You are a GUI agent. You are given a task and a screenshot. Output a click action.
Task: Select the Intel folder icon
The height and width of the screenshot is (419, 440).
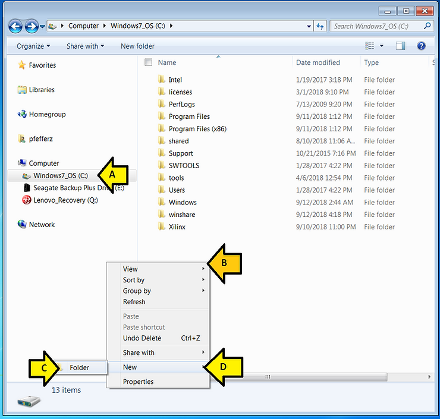click(x=161, y=80)
